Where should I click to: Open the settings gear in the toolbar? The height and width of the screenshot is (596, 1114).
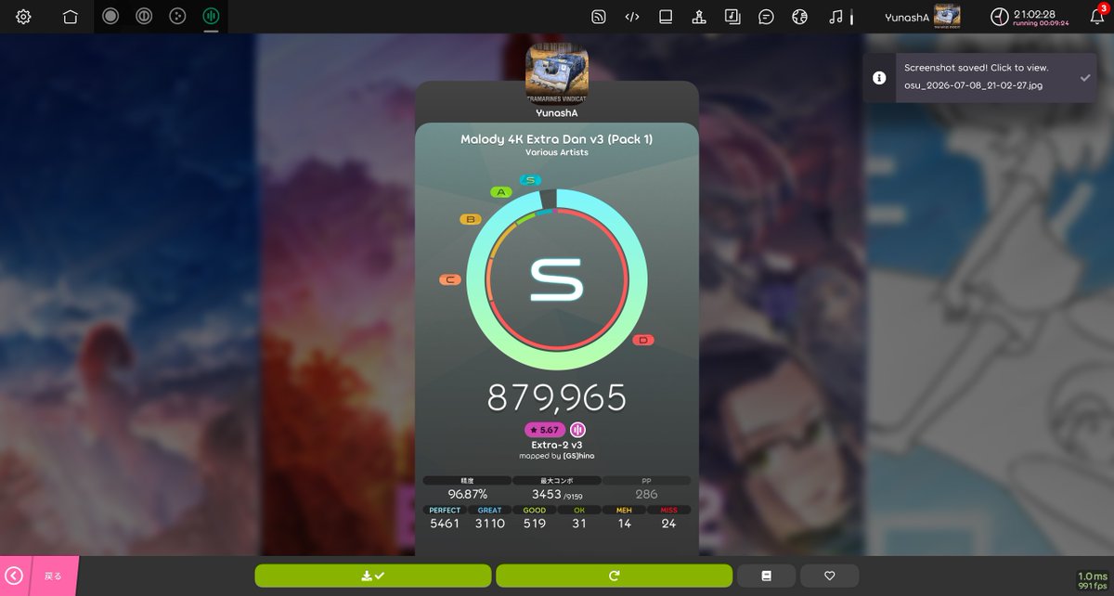pyautogui.click(x=23, y=17)
